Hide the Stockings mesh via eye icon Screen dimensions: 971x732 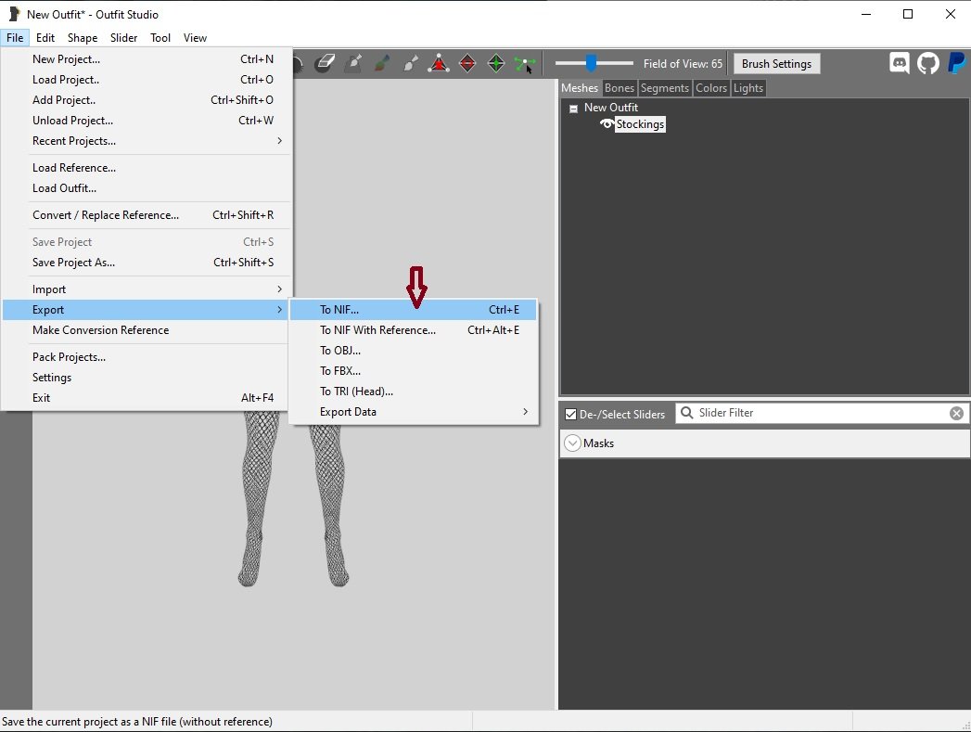coord(607,124)
